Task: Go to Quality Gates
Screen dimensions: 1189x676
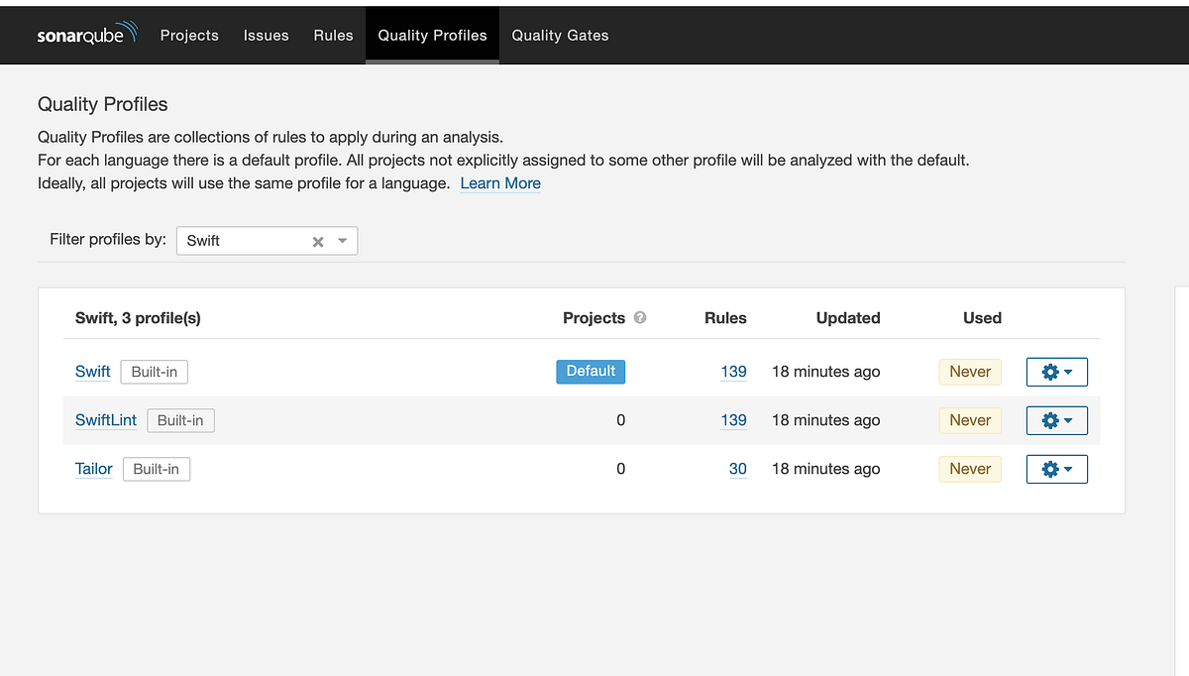Action: coord(560,35)
